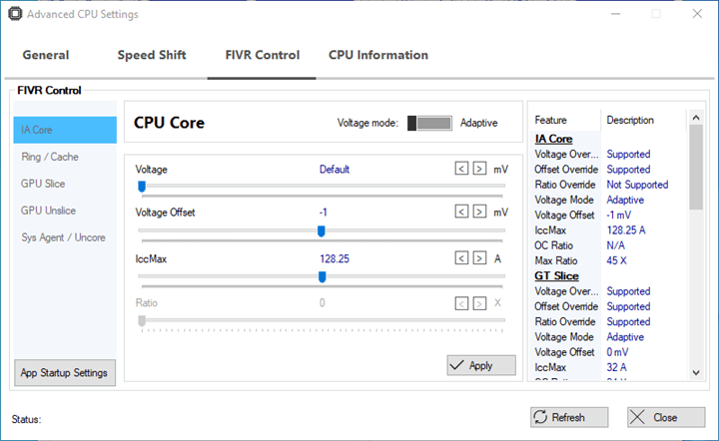
Task: Increase Voltage with the right arrow
Action: pos(479,169)
